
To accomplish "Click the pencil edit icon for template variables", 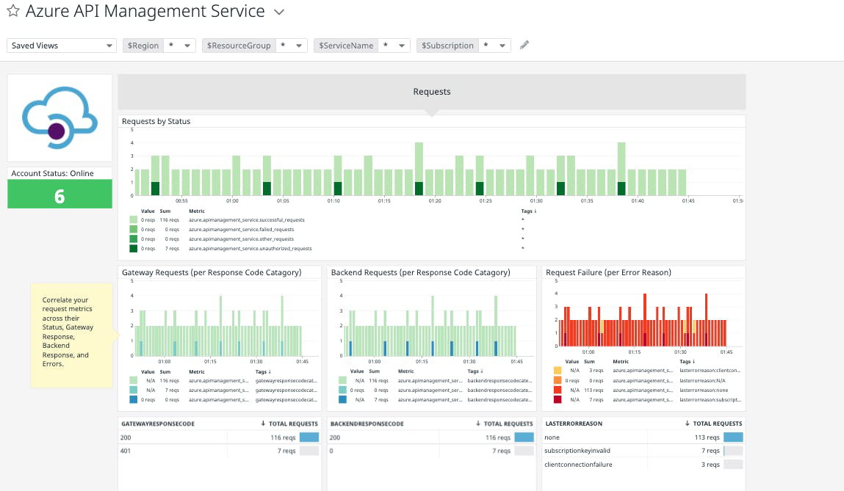I will click(524, 45).
